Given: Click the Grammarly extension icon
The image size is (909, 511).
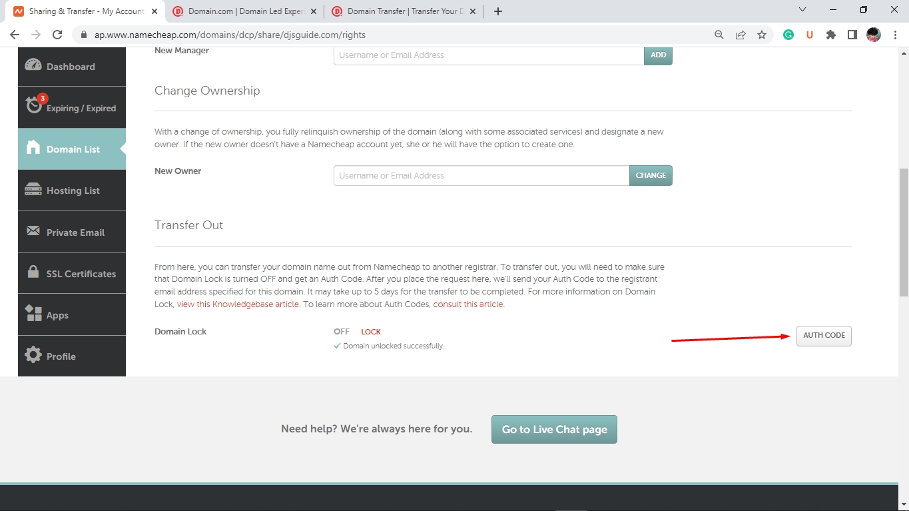Looking at the screenshot, I should coord(788,35).
